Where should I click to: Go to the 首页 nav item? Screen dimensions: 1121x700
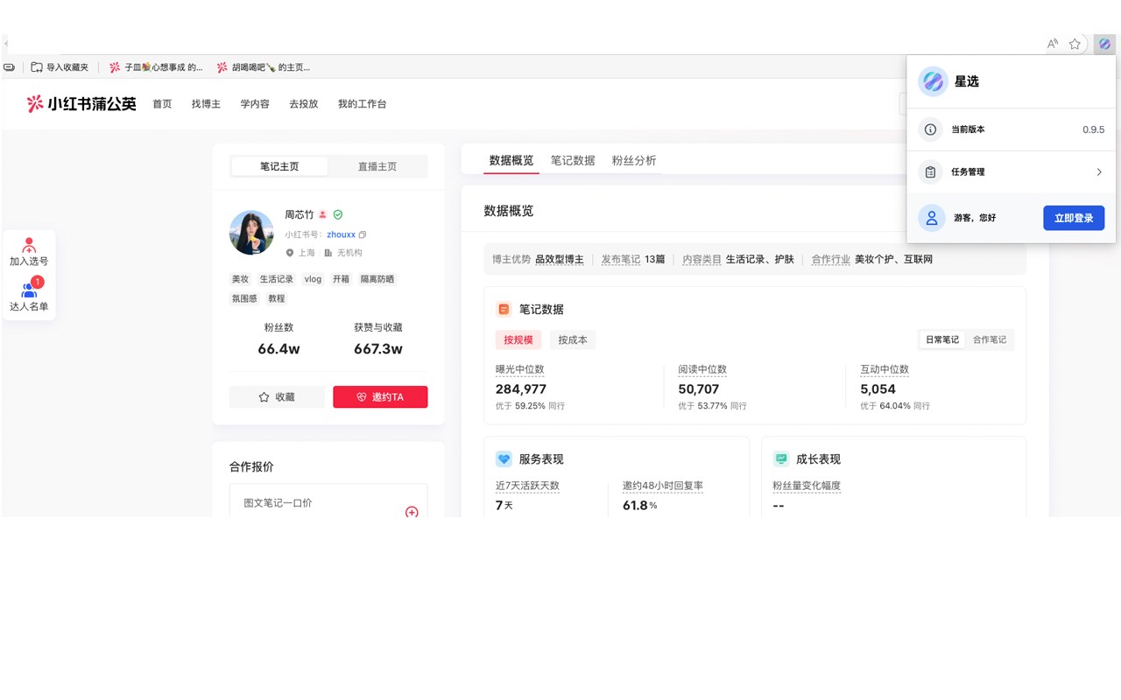click(x=162, y=104)
